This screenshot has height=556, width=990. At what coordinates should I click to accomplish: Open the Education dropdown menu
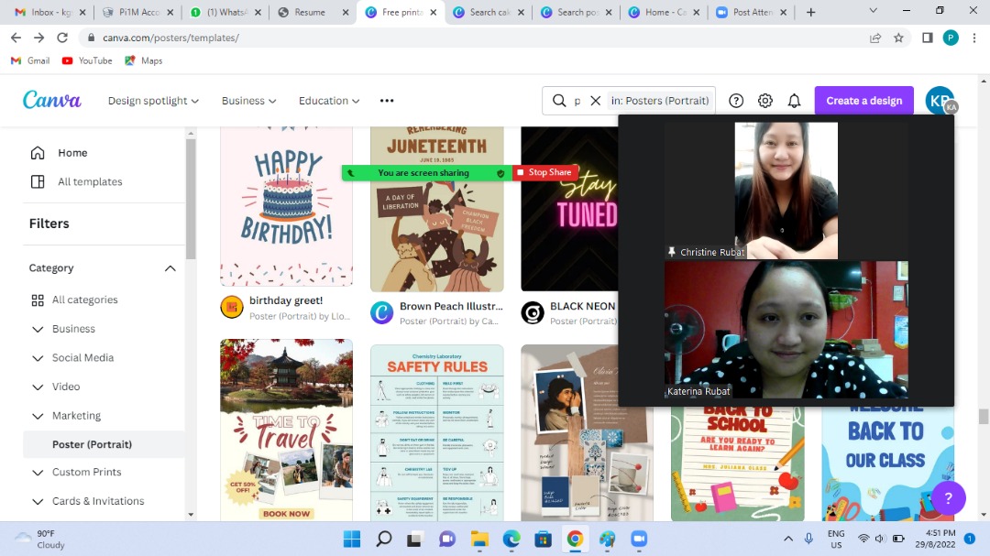[329, 101]
